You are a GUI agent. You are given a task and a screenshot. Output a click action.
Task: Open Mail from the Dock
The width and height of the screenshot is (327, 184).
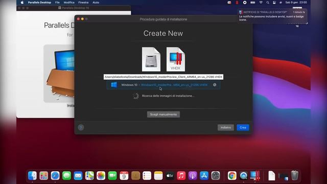tap(78, 176)
